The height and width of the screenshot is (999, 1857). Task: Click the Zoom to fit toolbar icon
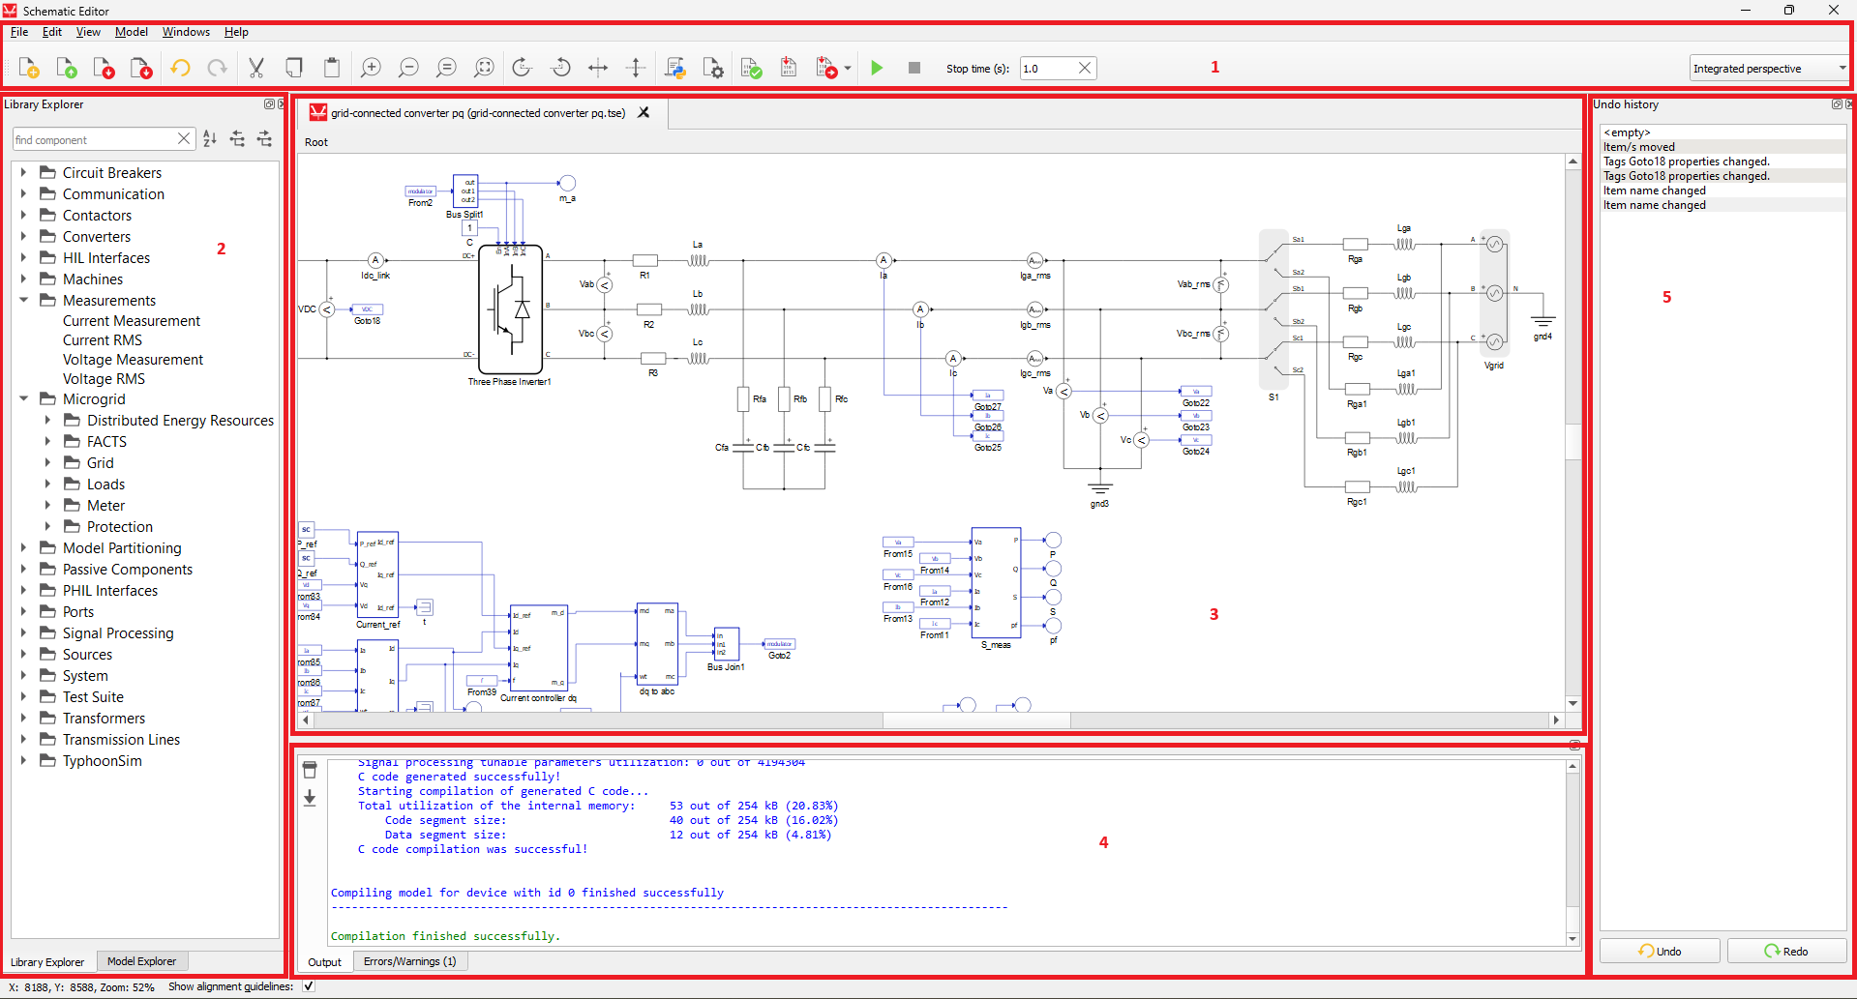pyautogui.click(x=484, y=68)
